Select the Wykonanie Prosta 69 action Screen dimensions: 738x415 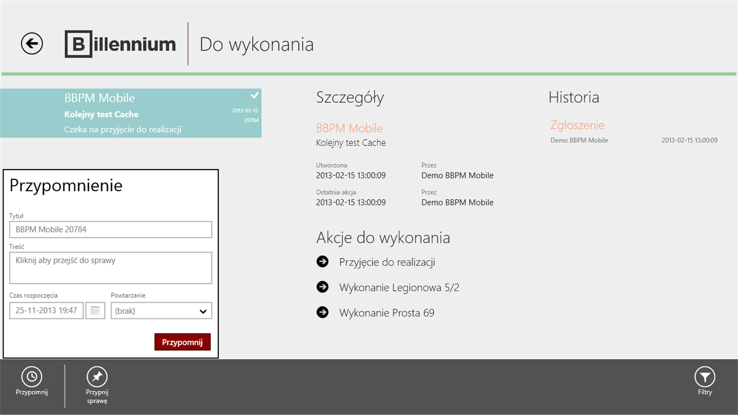(387, 313)
